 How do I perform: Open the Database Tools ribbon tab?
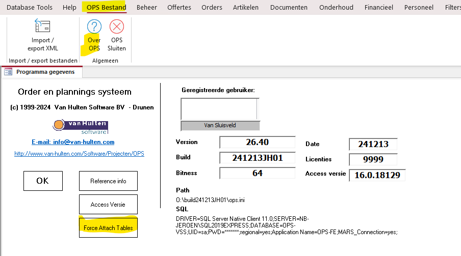tap(29, 7)
